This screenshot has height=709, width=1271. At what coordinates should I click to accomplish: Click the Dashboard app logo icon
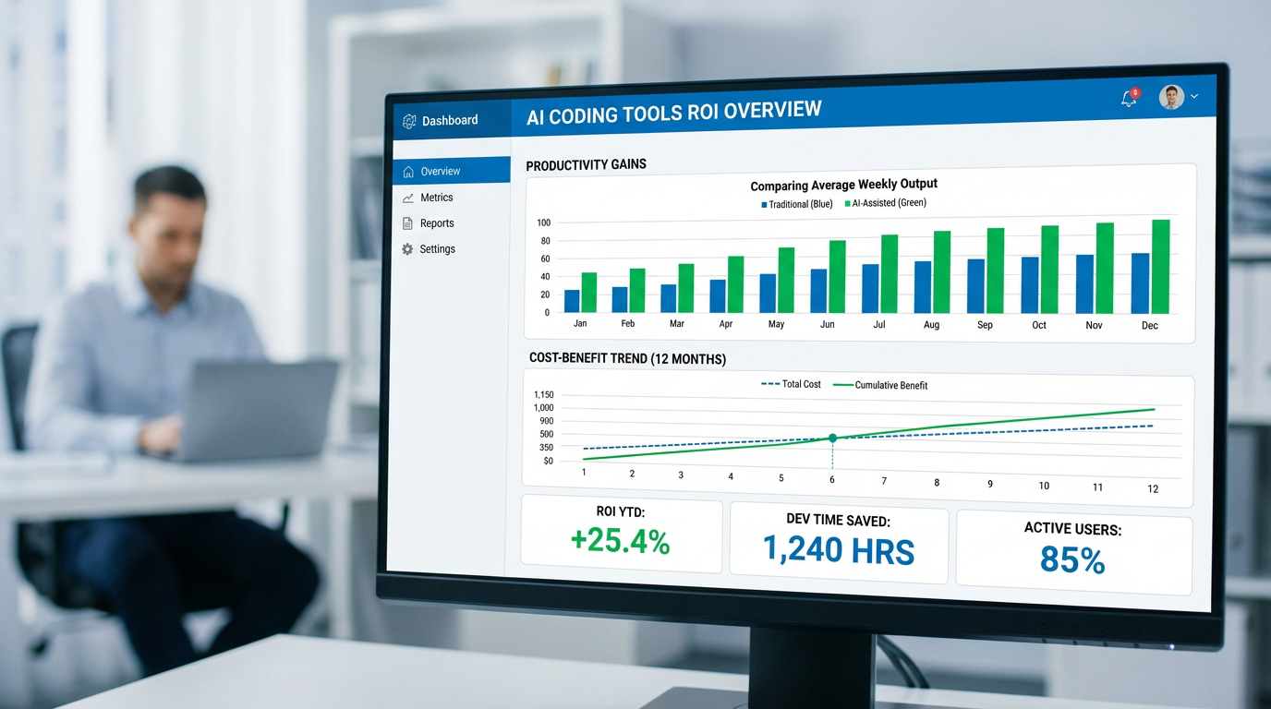[407, 120]
